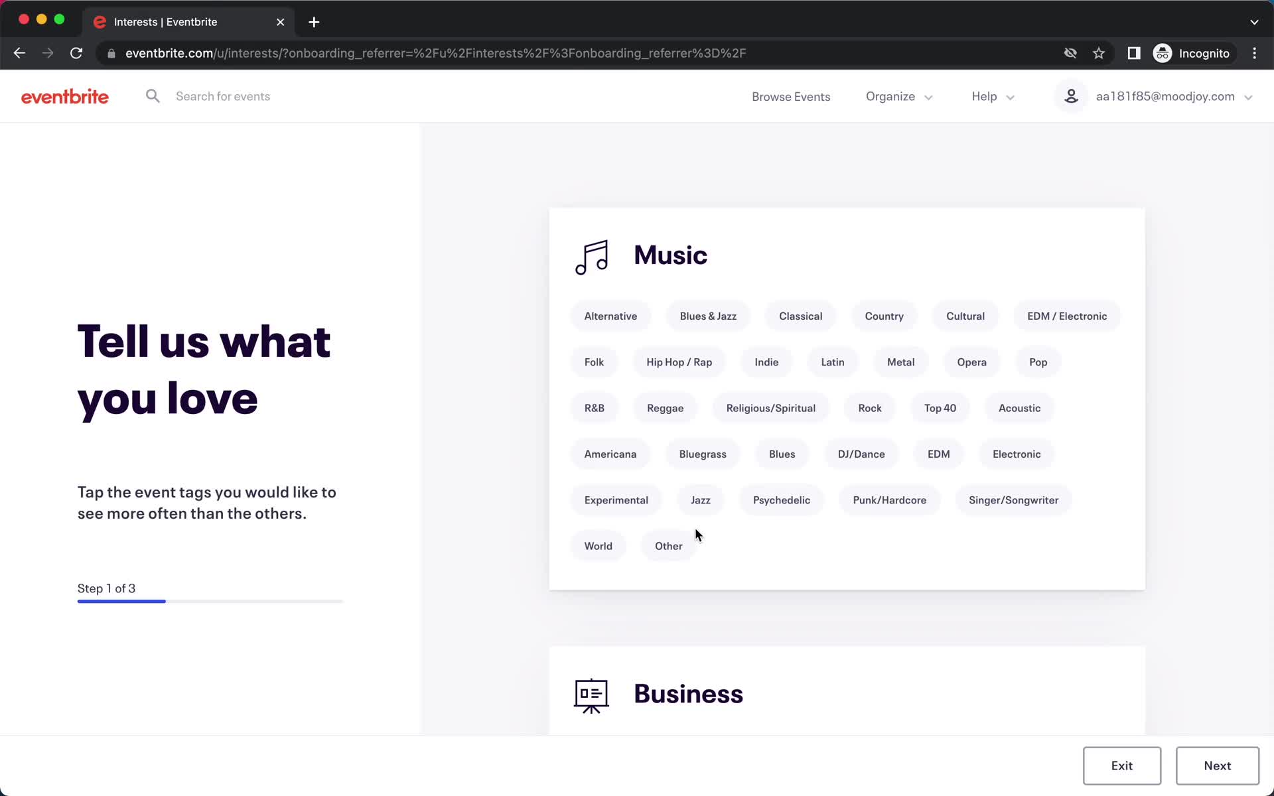Viewport: 1274px width, 796px height.
Task: Click the refresh page icon
Action: click(76, 53)
